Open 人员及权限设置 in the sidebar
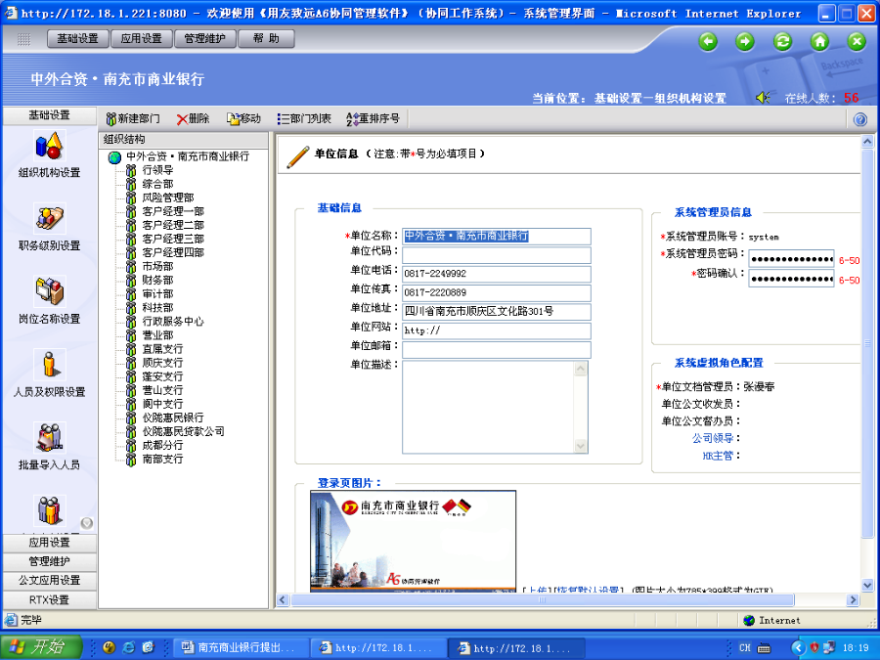Screen dimensions: 880x660 (50, 374)
